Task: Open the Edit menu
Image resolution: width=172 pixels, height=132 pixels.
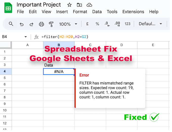Action: point(33,12)
